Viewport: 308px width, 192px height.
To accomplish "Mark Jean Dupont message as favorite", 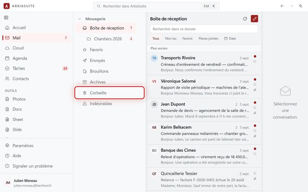I will tap(255, 108).
